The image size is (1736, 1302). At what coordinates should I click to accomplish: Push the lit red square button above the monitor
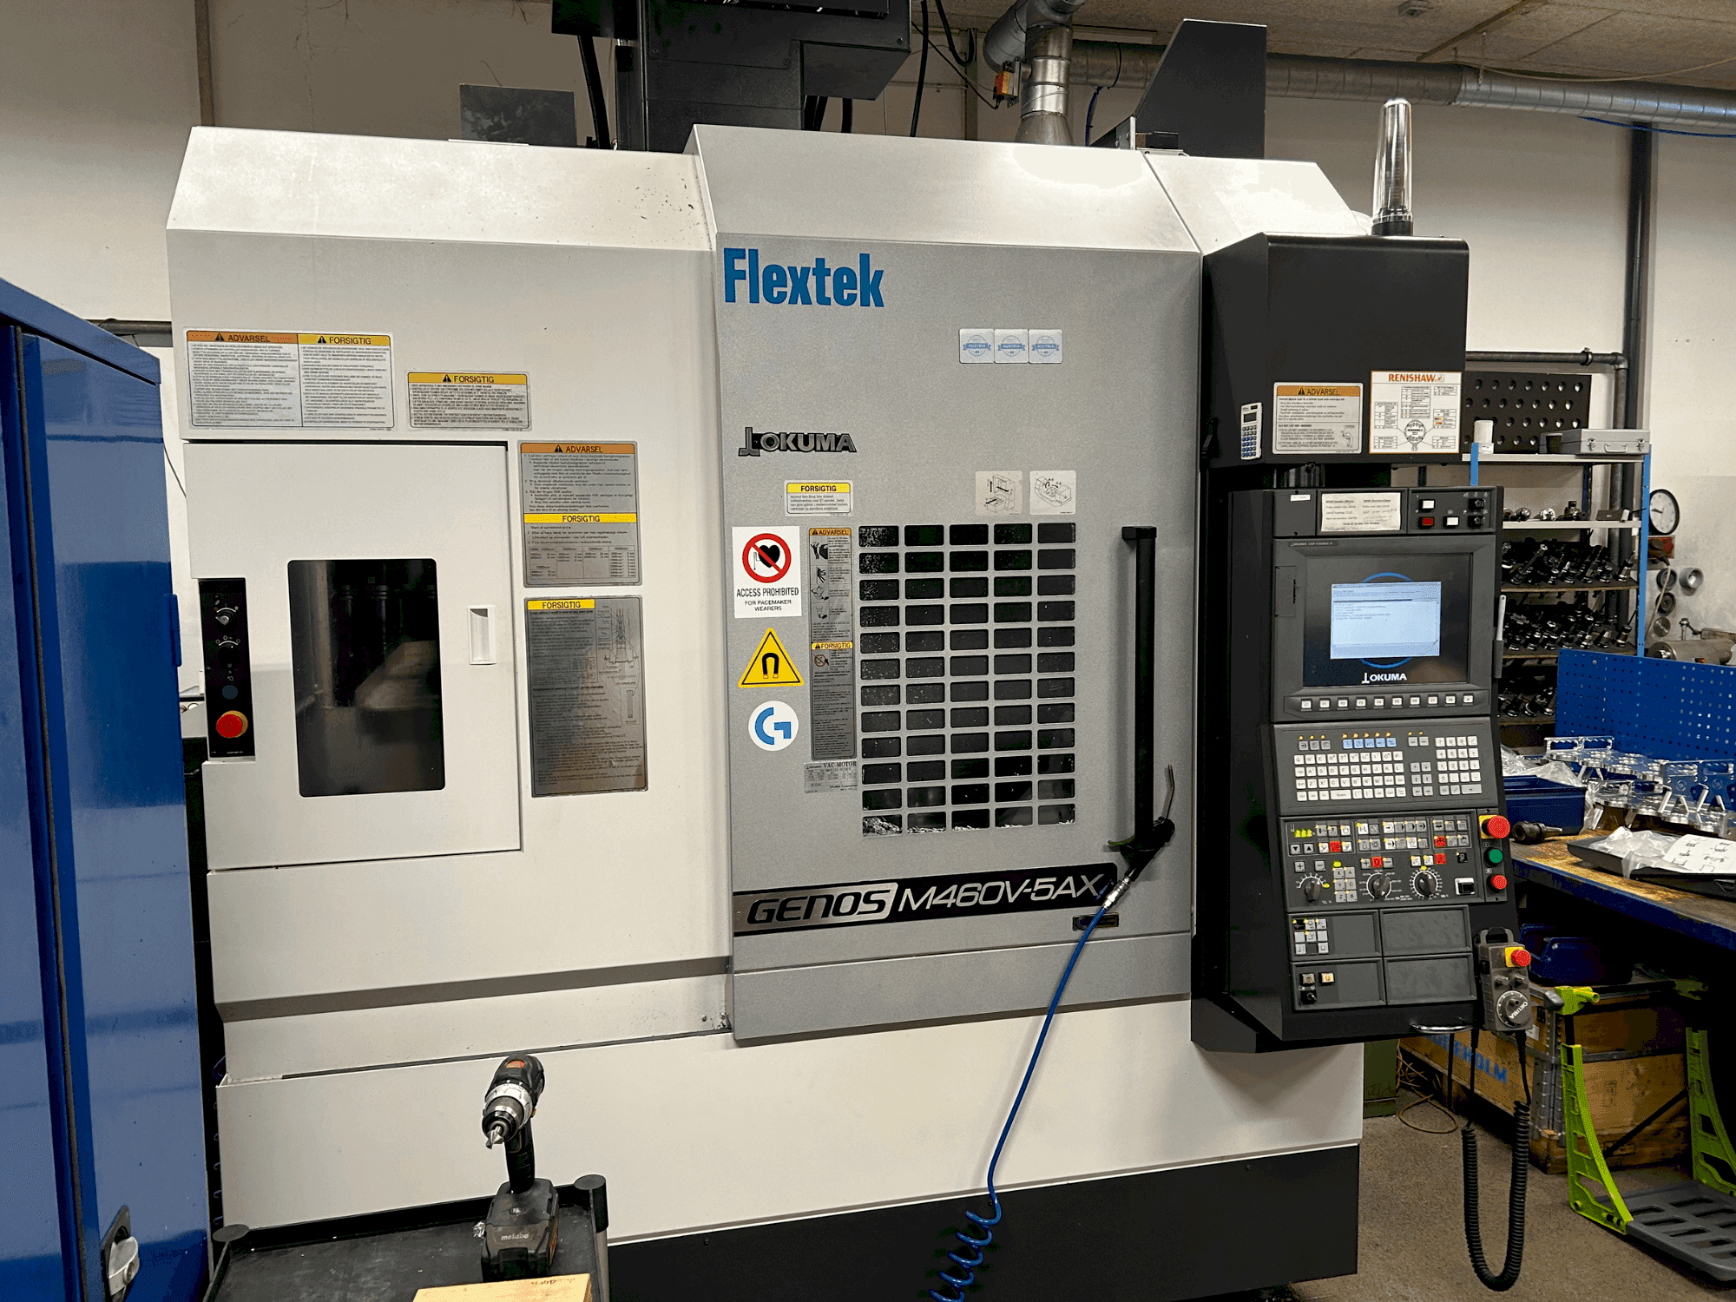point(1427,522)
